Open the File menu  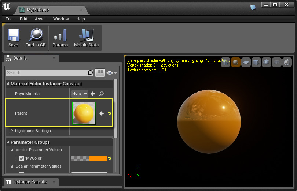(9, 19)
